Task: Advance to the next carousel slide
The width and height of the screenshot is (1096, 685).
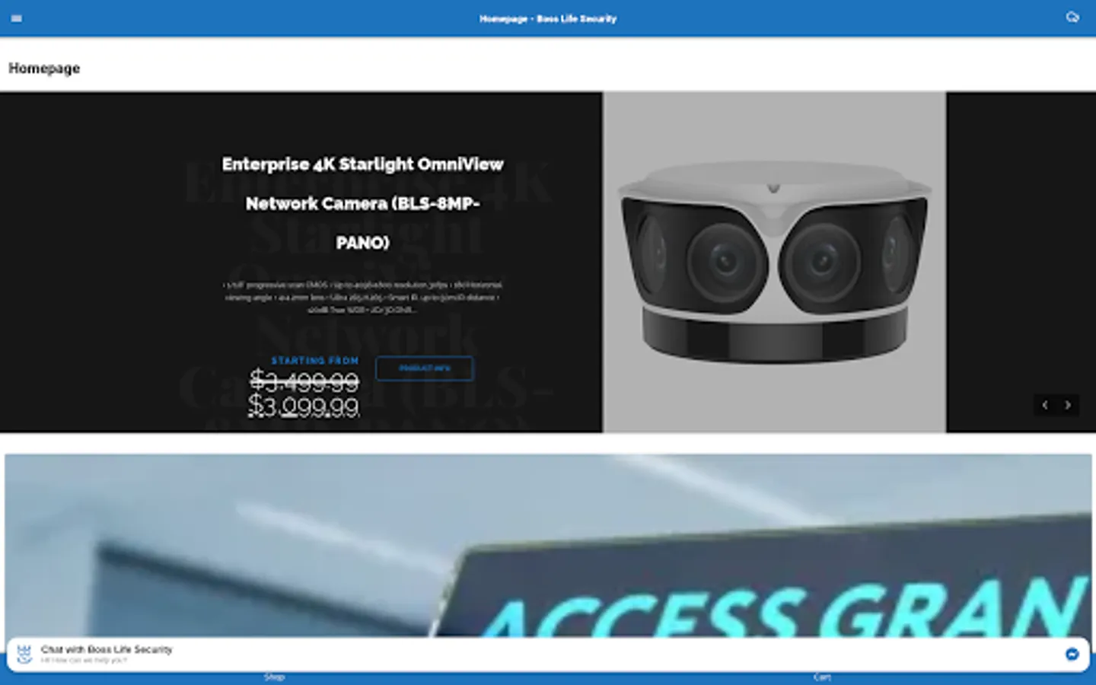Action: point(1068,405)
